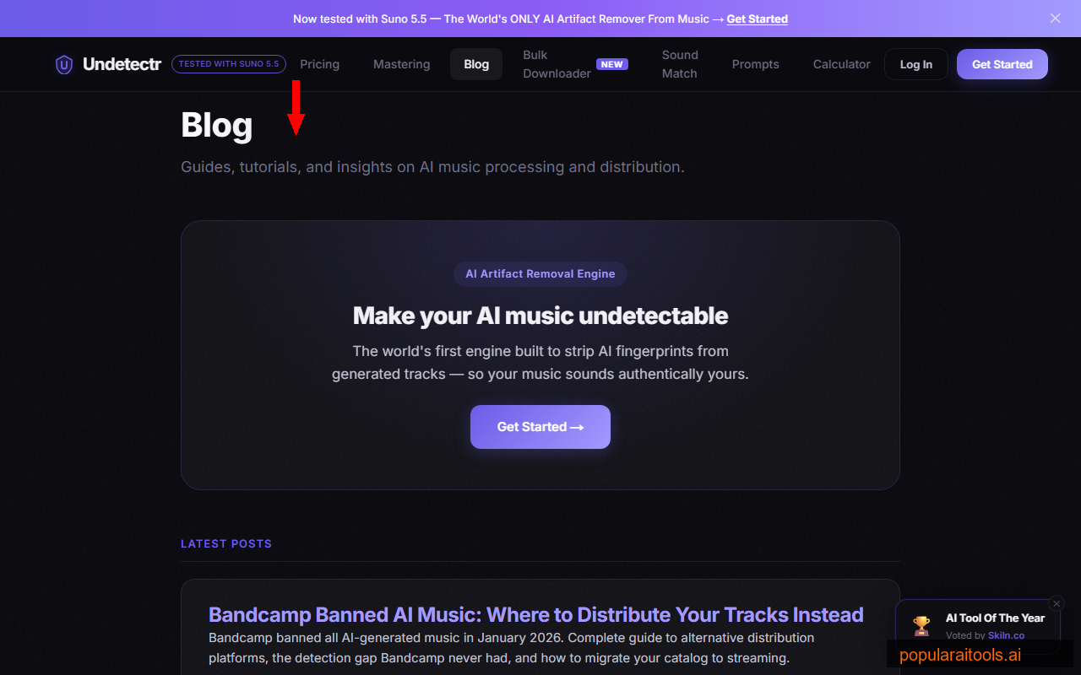Navigate to the Calculator page
1081x675 pixels.
(x=841, y=64)
